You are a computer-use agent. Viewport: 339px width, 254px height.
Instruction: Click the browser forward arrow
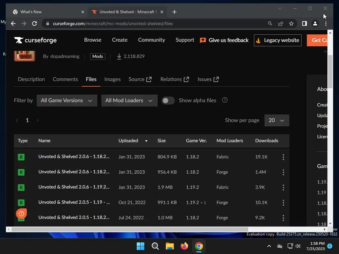pos(24,23)
